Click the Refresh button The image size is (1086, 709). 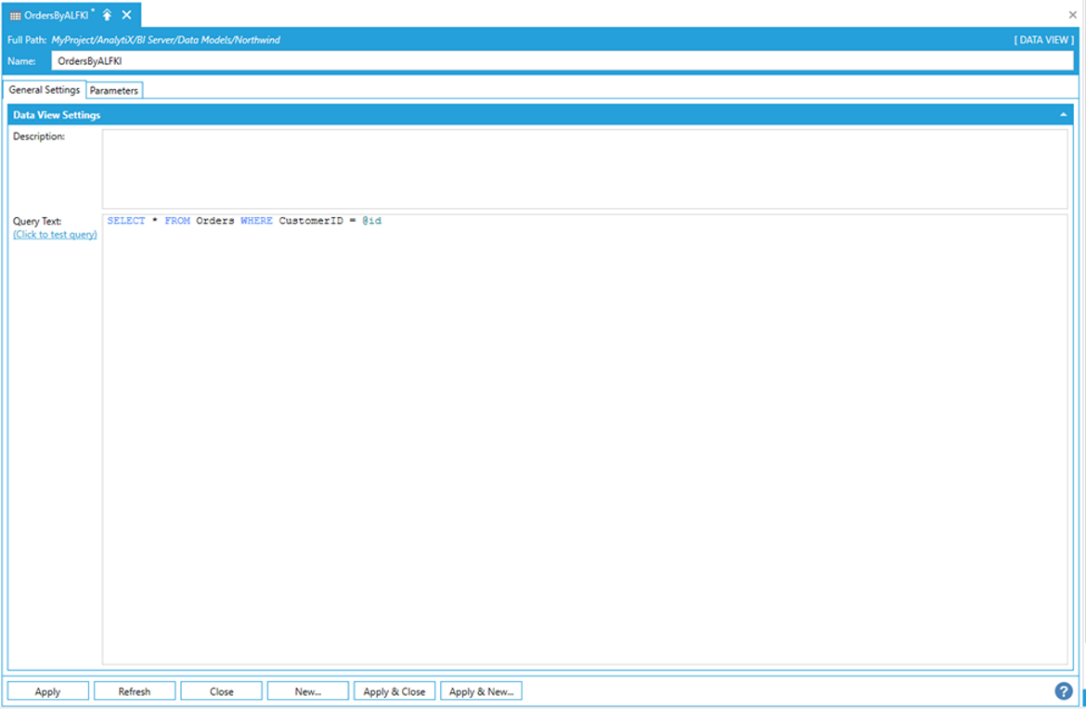coord(135,691)
